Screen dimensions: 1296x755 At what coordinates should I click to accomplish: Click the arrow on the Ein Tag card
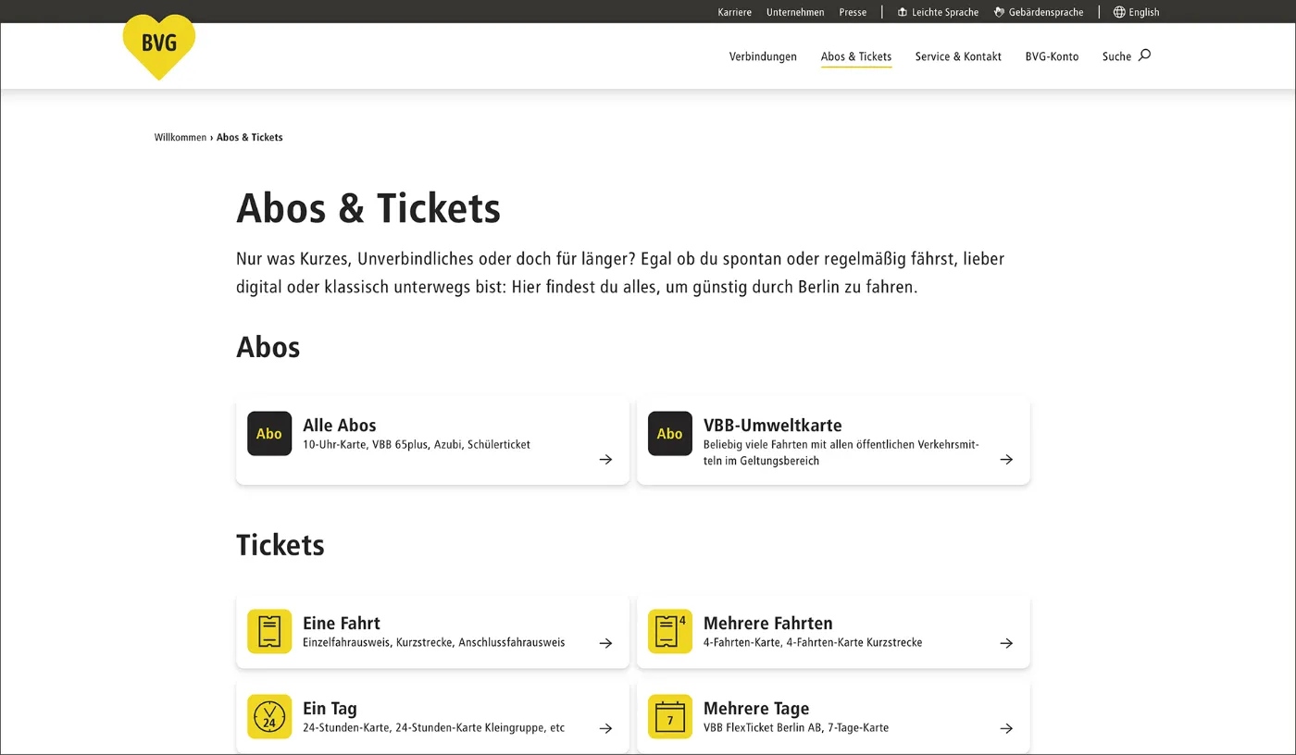click(x=605, y=728)
